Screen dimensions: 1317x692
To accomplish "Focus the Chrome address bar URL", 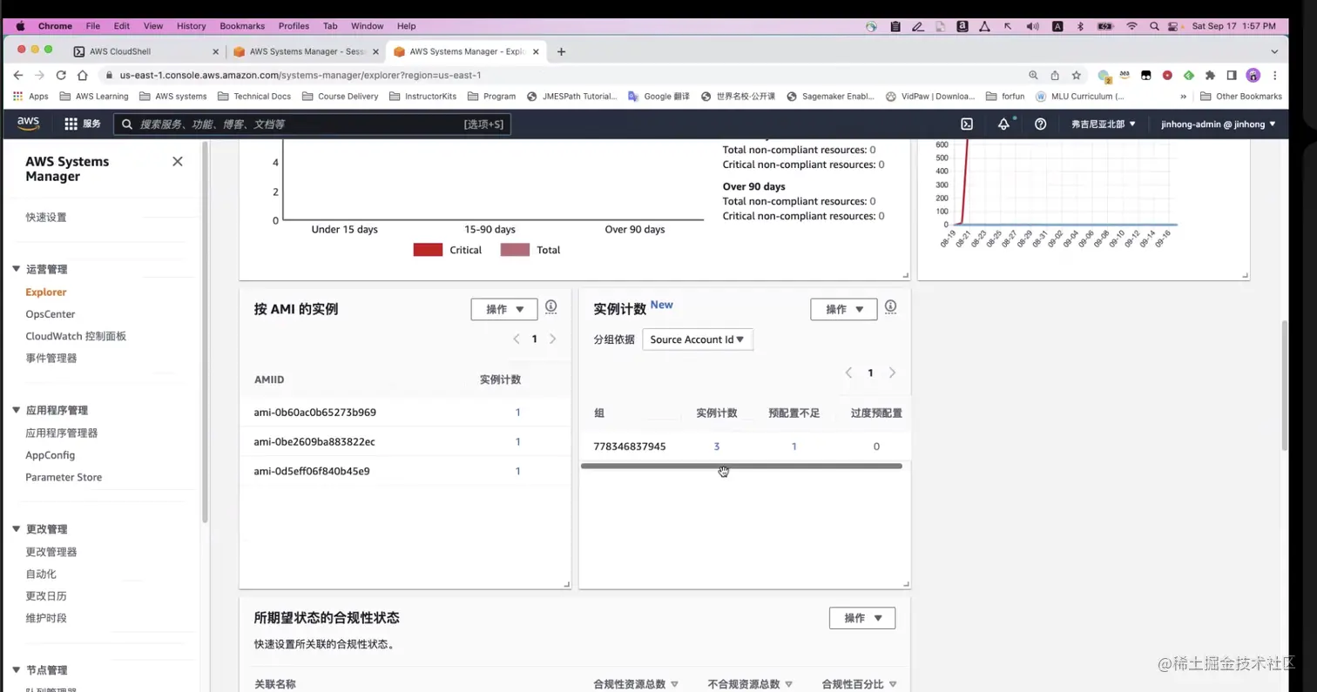I will coord(301,75).
